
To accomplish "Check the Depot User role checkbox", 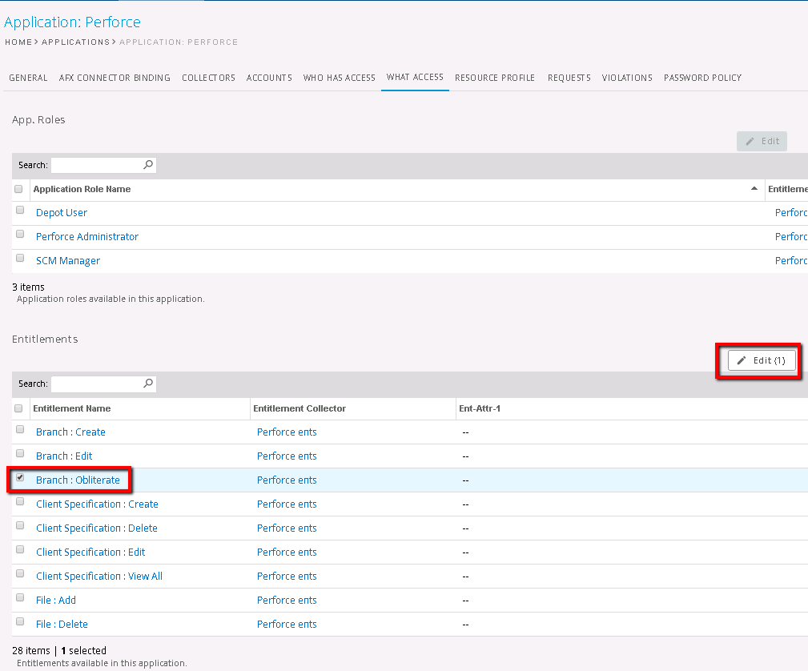I will [x=20, y=211].
